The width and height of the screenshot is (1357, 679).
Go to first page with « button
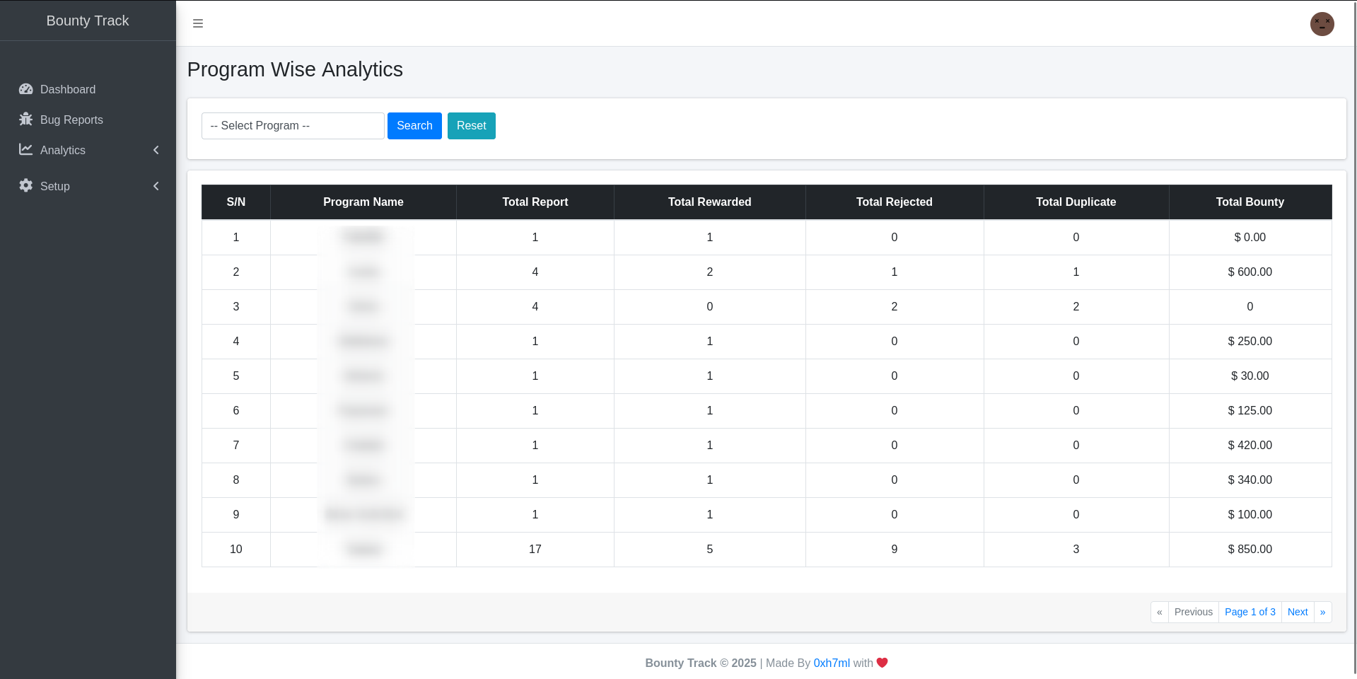1160,612
